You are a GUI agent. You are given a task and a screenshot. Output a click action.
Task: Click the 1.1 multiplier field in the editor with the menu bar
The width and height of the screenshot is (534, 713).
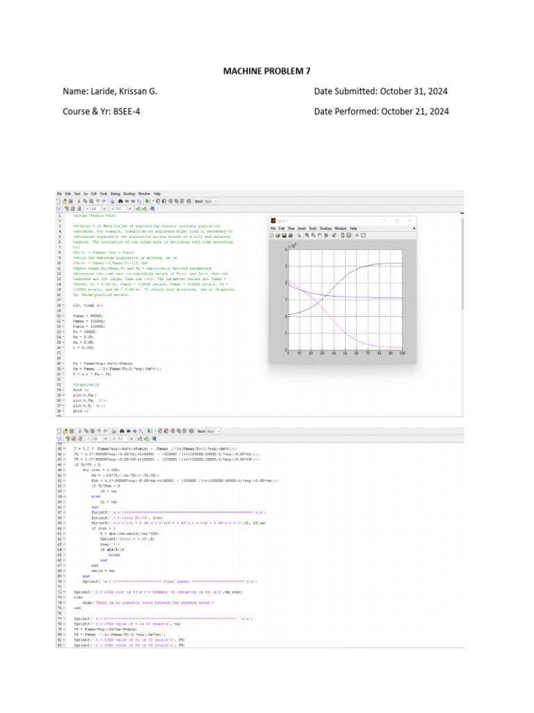click(x=121, y=209)
